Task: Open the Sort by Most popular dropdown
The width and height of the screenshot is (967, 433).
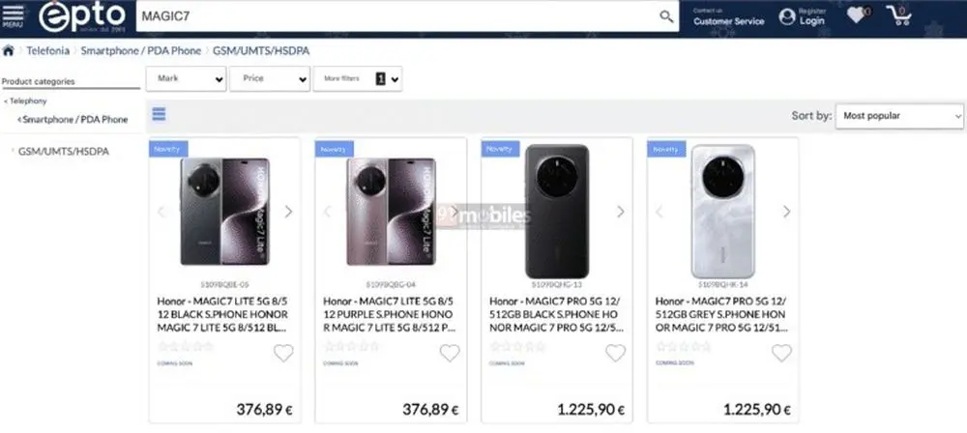Action: click(899, 116)
